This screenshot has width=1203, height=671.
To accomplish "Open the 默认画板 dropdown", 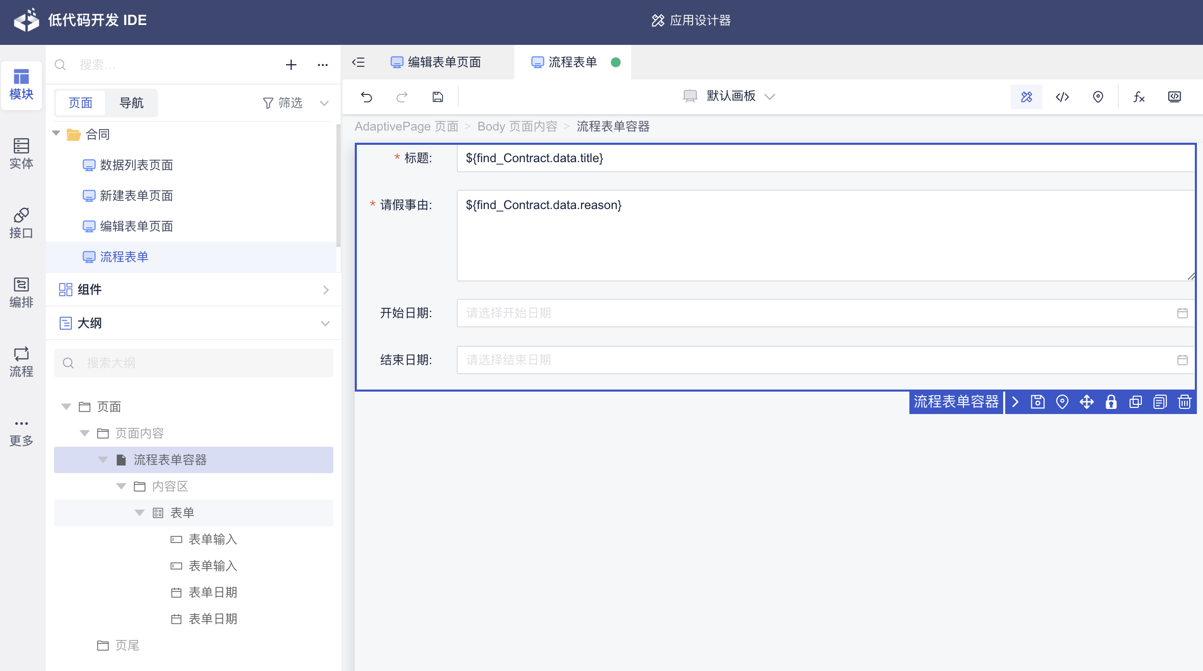I will pos(730,96).
